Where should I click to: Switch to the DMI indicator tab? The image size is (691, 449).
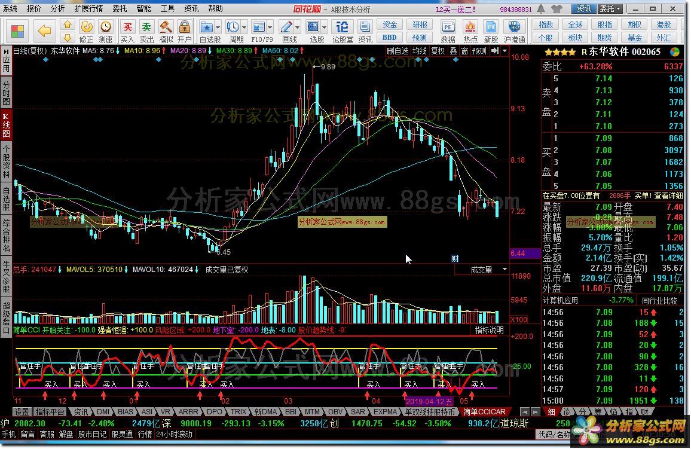click(103, 412)
